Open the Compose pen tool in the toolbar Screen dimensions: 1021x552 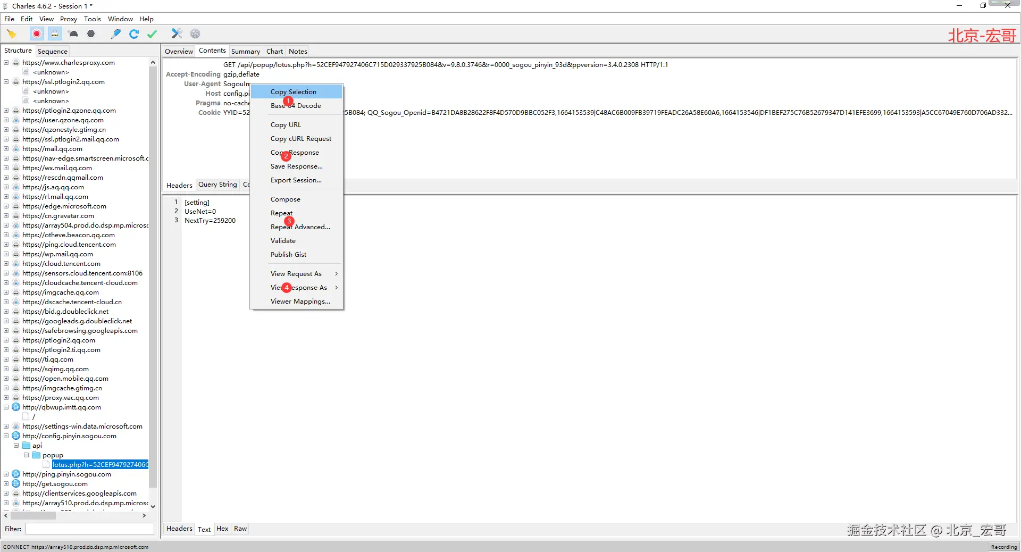coord(115,34)
